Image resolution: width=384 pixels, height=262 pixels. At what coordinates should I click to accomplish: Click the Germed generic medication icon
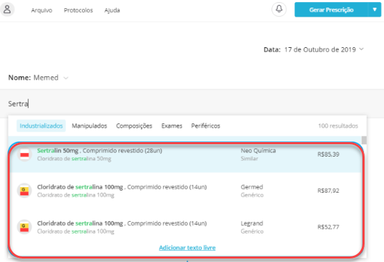point(24,191)
